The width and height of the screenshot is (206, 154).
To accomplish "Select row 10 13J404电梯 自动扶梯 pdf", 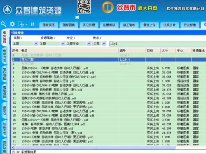I will pos(108,94).
